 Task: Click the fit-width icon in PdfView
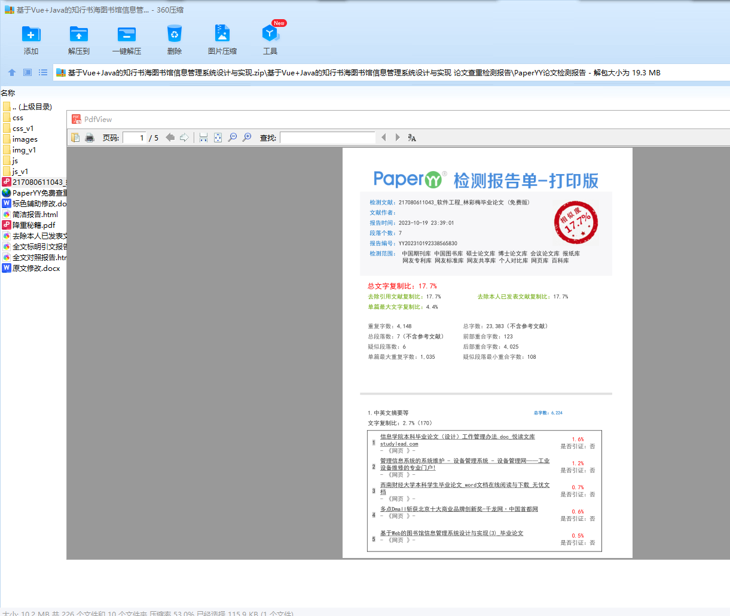pyautogui.click(x=203, y=138)
